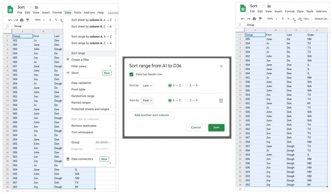Click Undo in the left spreadsheet toolbar
This screenshot has width=332, height=194.
9,20
